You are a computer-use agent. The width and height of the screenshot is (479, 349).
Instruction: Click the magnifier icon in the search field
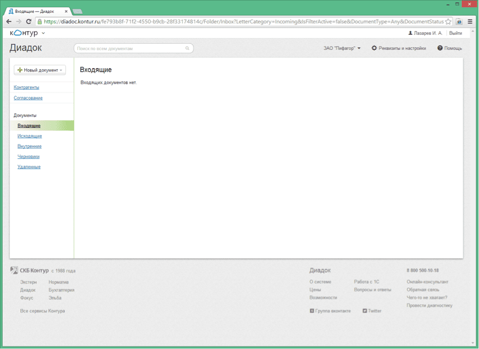pyautogui.click(x=187, y=48)
